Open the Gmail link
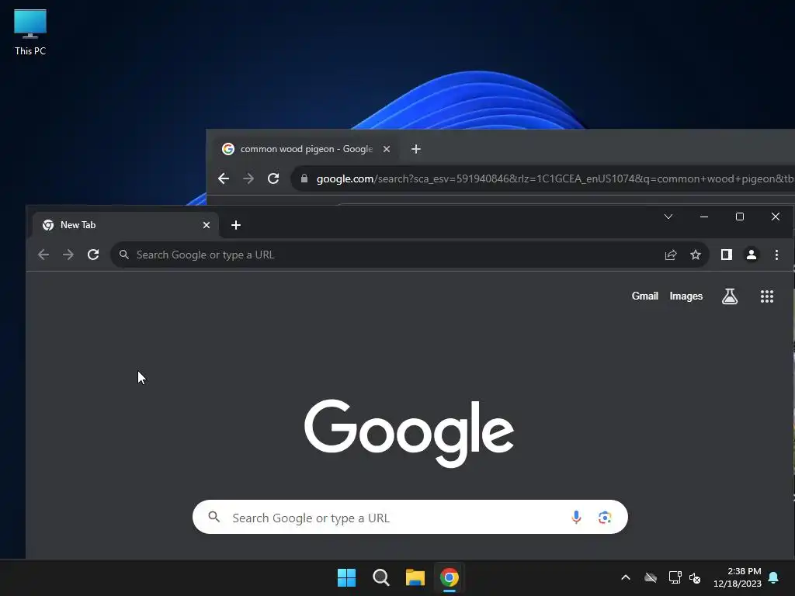 (644, 296)
